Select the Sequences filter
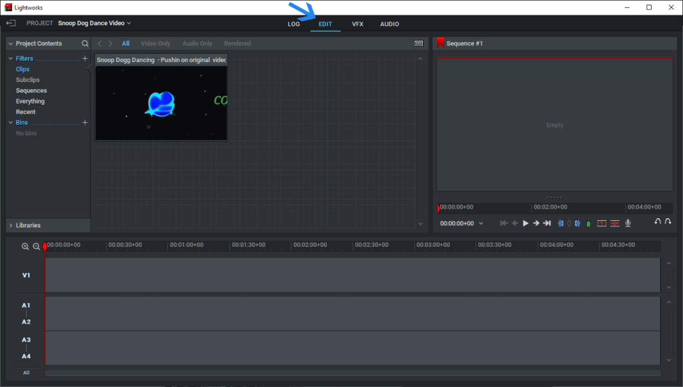Screen dimensions: 683x387 pos(31,91)
